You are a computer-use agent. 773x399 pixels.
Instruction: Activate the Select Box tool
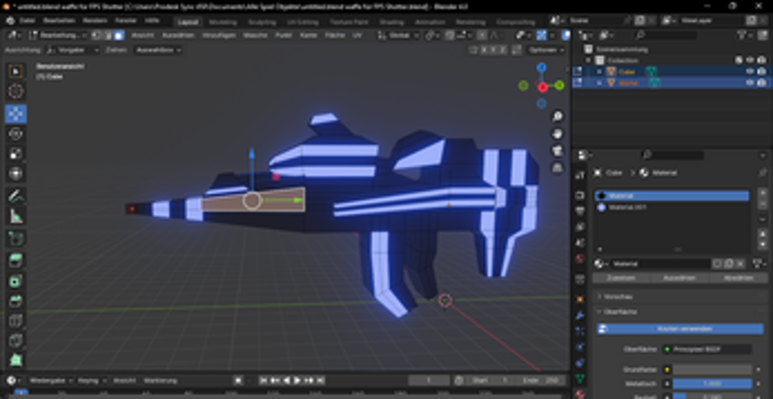[15, 71]
